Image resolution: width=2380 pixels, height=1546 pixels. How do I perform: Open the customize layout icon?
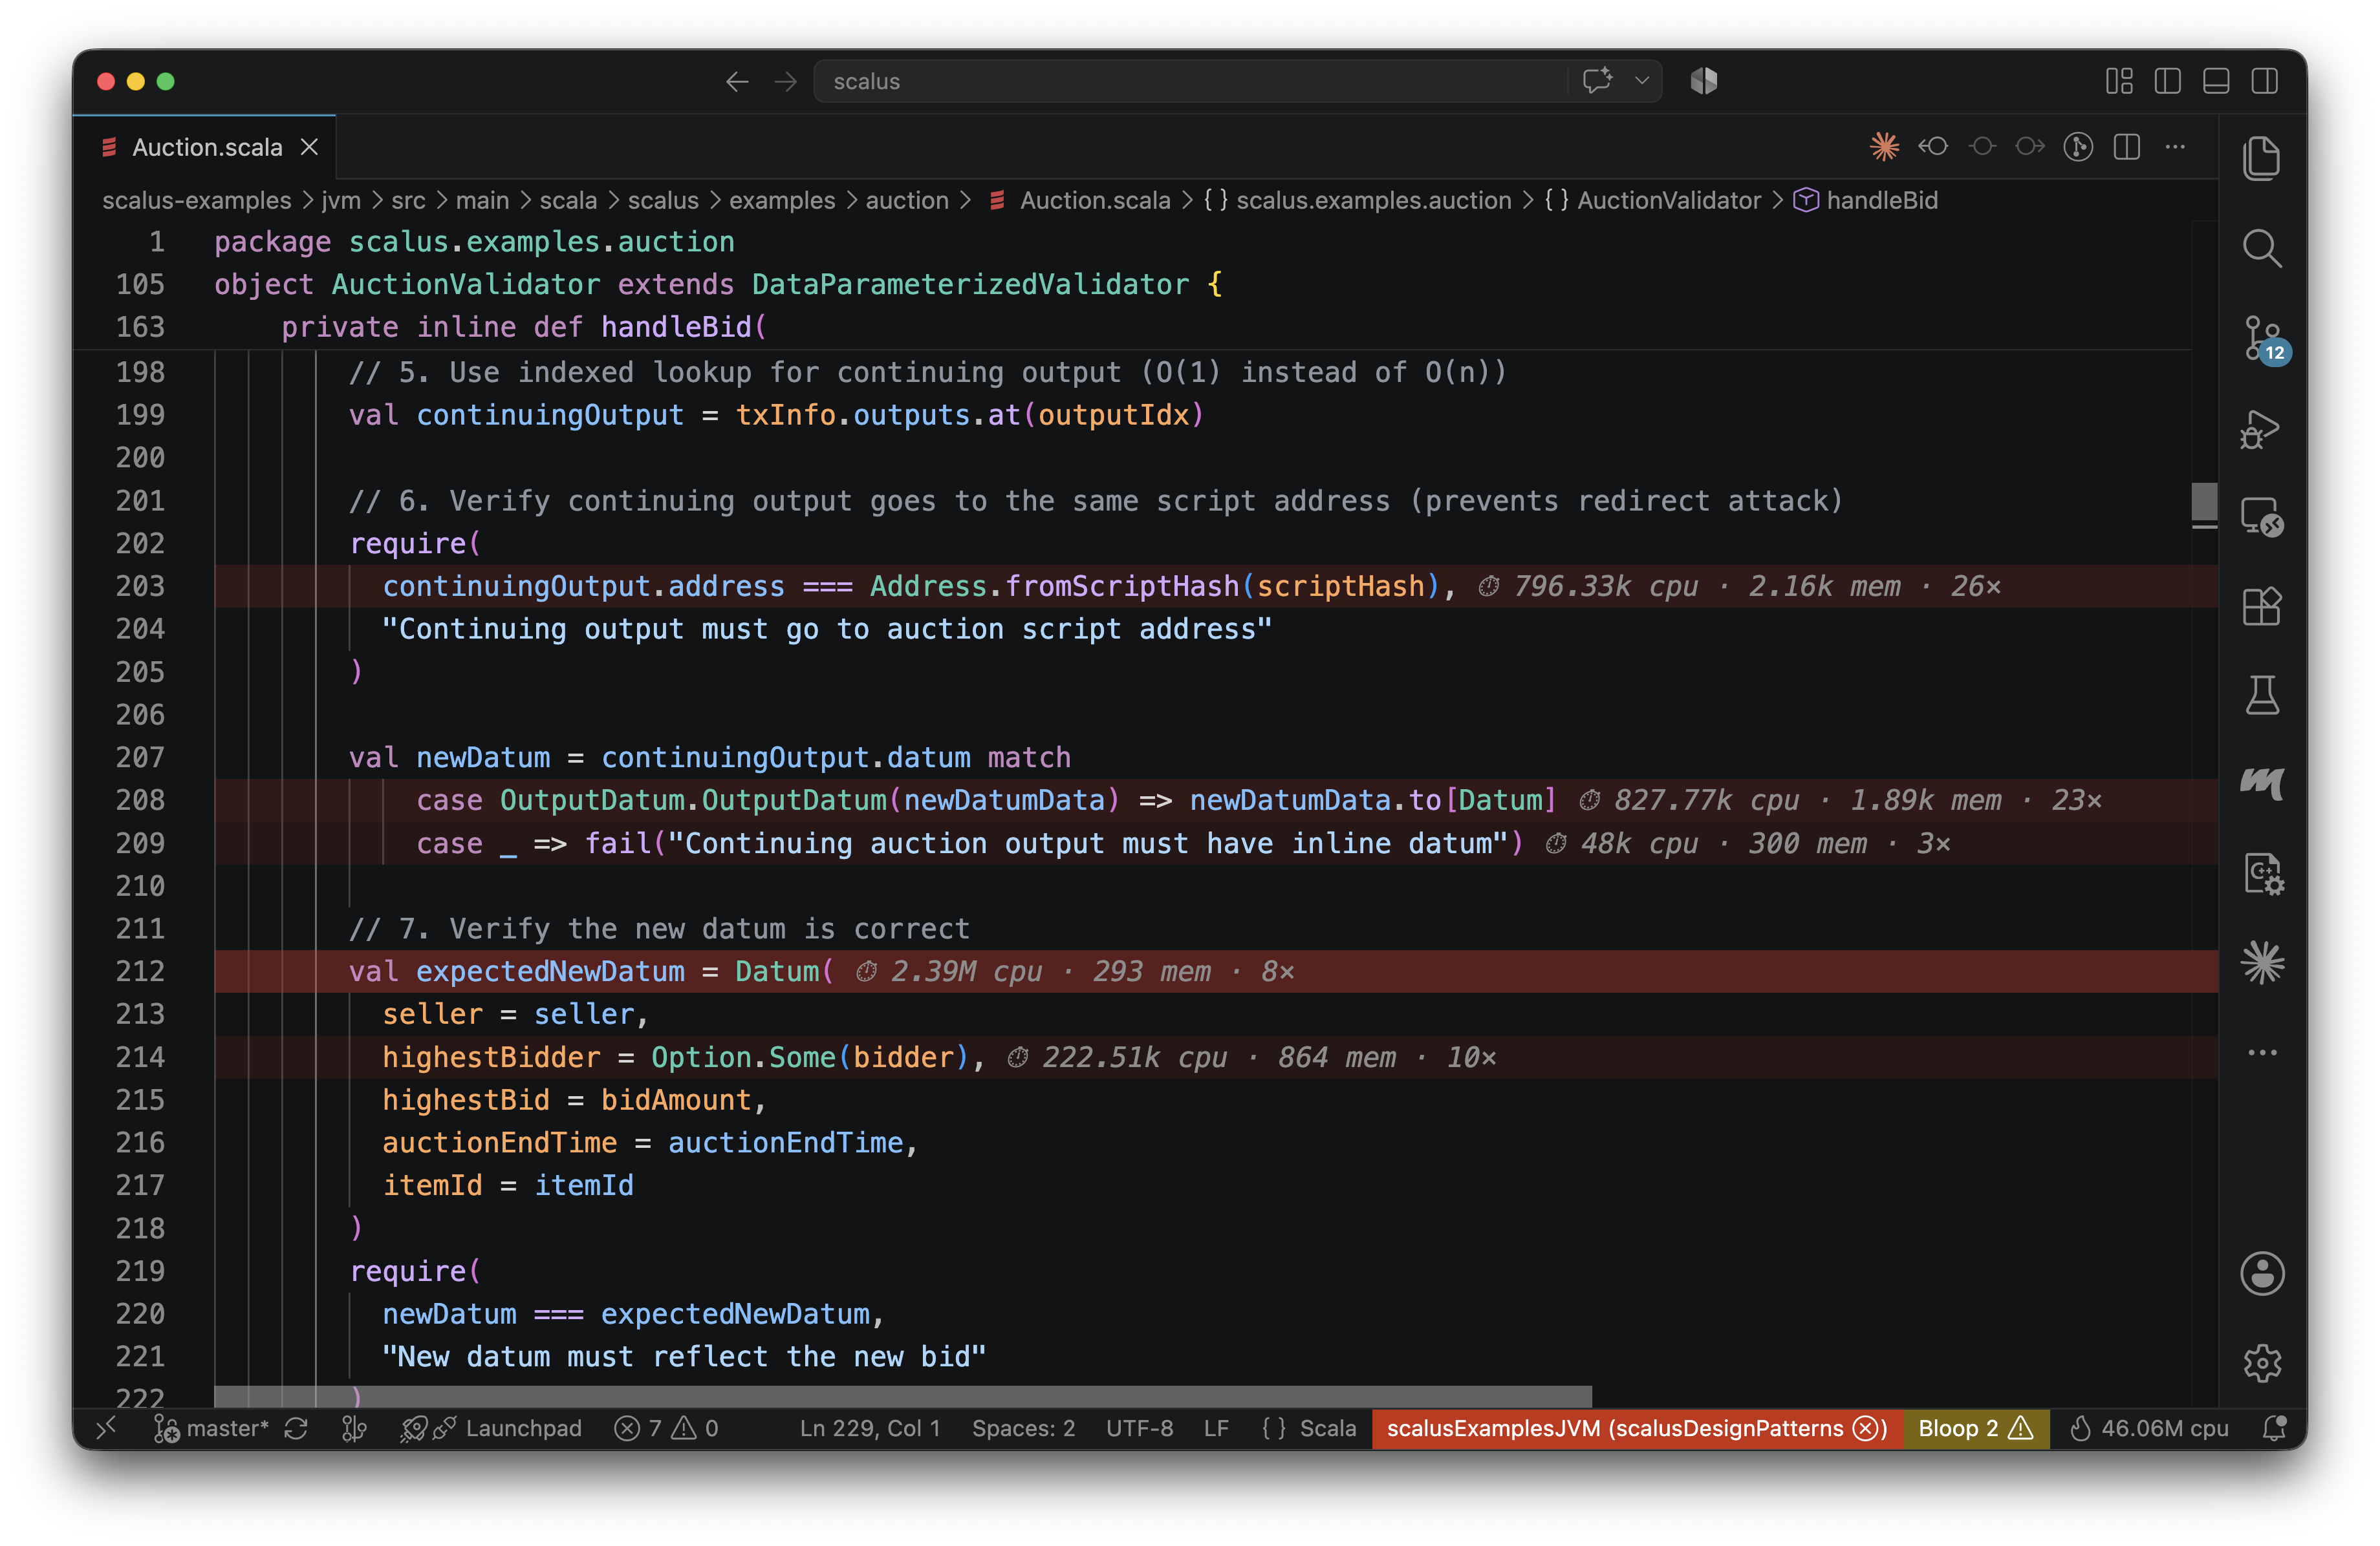(x=2119, y=81)
